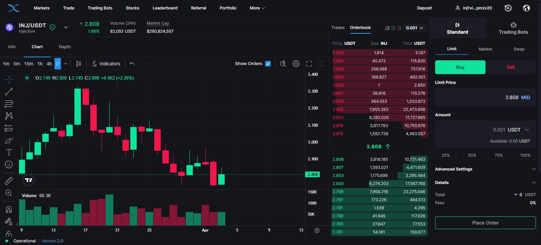Undo the last chart action
This screenshot has width=541, height=245.
pyautogui.click(x=132, y=64)
